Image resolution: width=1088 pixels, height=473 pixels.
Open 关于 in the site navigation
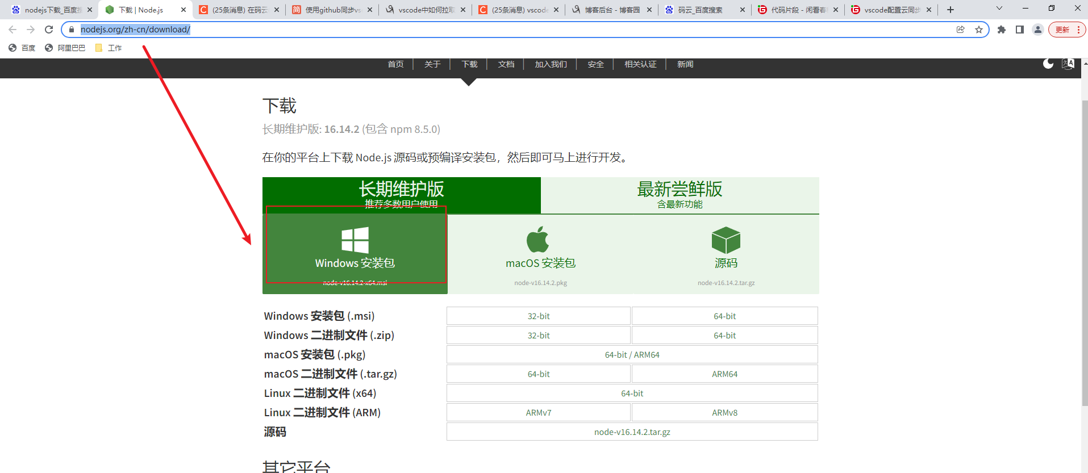pos(432,64)
